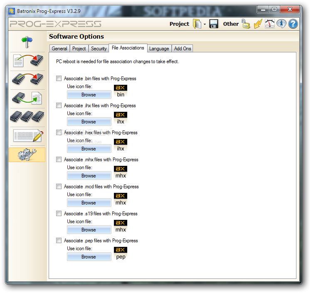Select chip-to-file read sidebar icon

click(x=27, y=98)
